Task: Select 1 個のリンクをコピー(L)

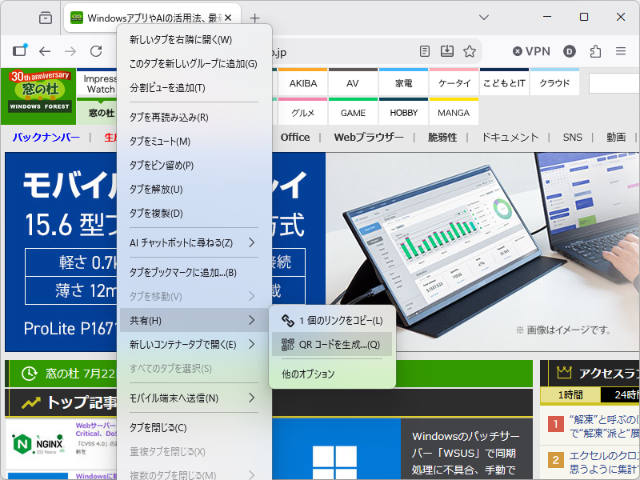Action: 332,321
